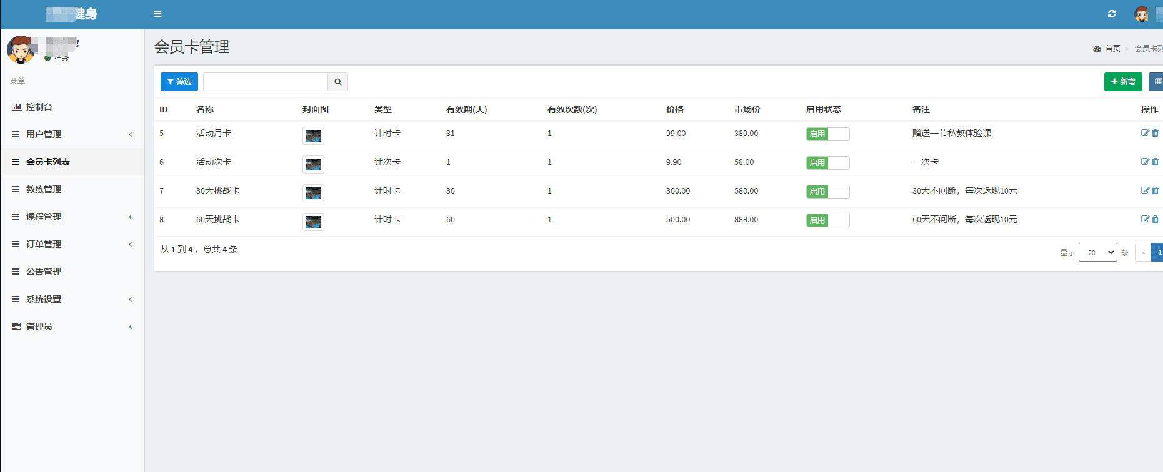The height and width of the screenshot is (472, 1163).
Task: Open the 控制台 sidebar item
Action: 72,107
